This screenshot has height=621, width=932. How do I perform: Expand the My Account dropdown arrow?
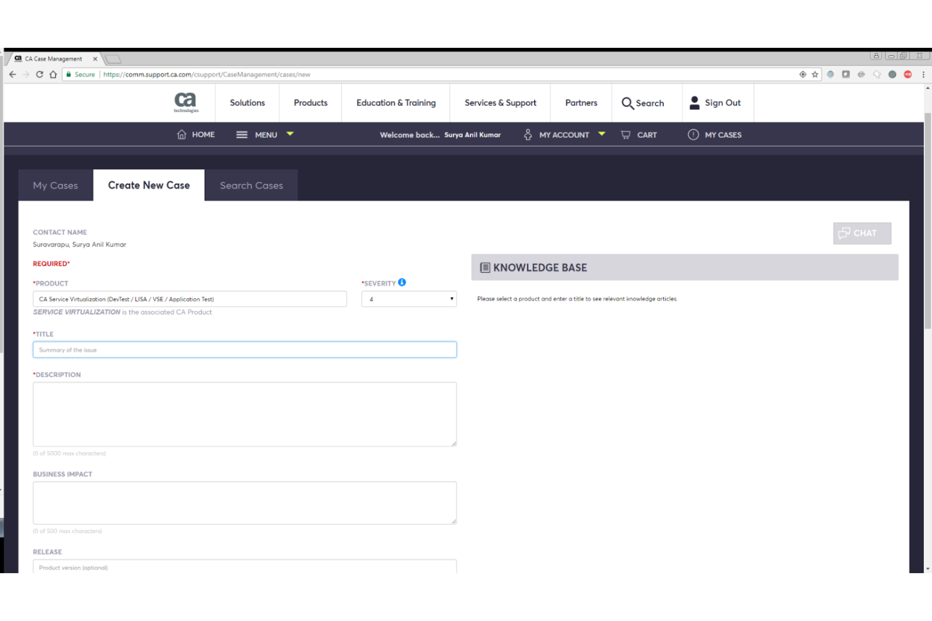tap(602, 133)
